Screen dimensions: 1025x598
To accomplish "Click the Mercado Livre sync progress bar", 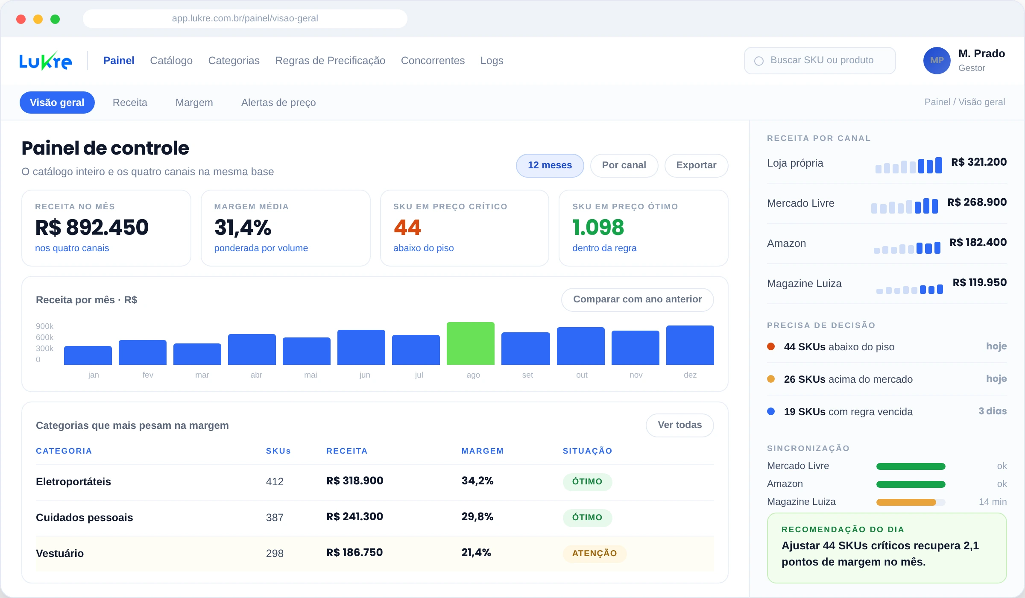I will pyautogui.click(x=911, y=466).
